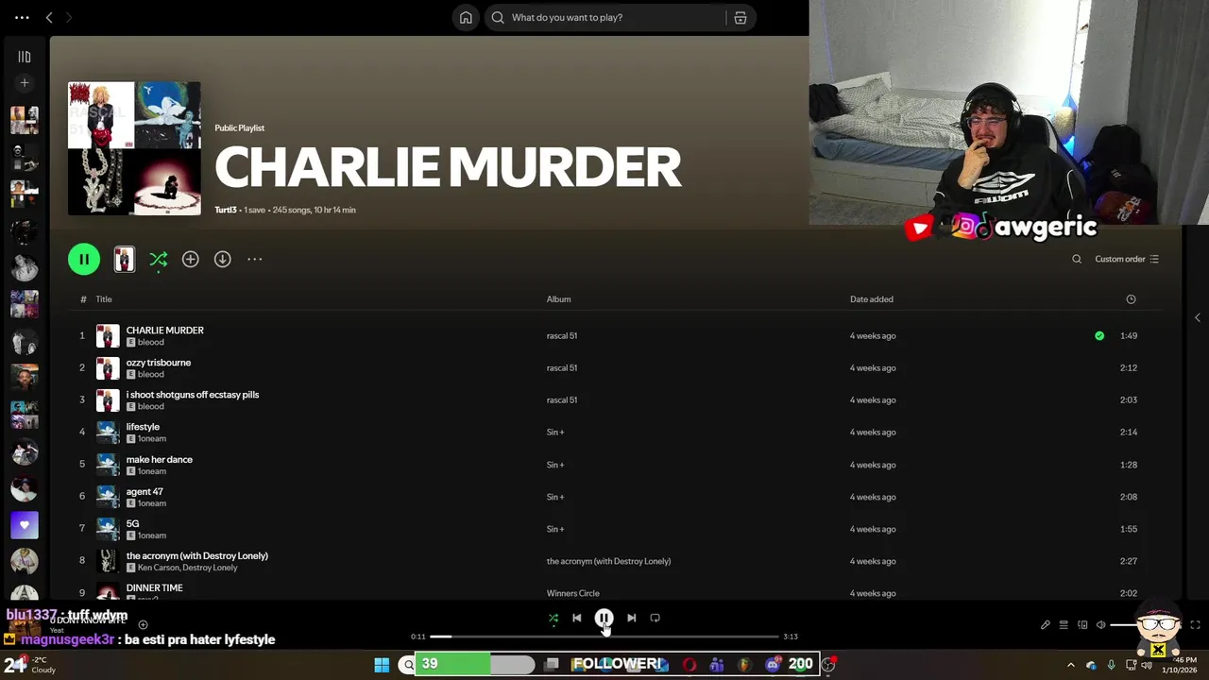1209x680 pixels.
Task: Open artist link Ken Carson, Destroy Lonely
Action: (187, 568)
